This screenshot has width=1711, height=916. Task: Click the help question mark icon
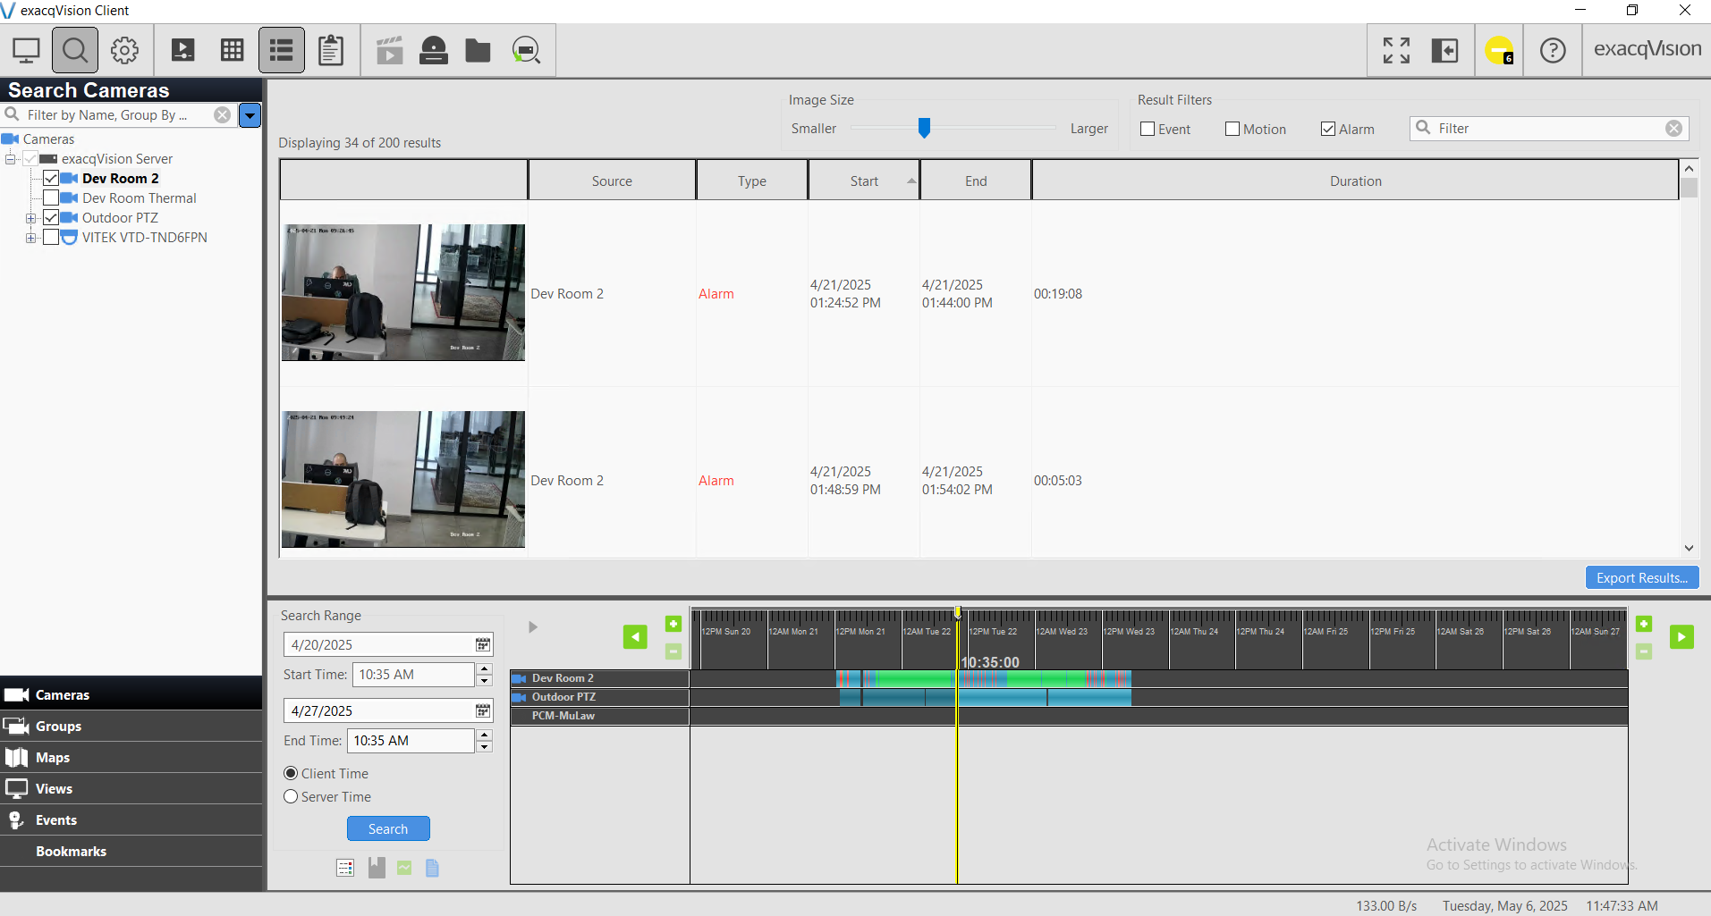click(1553, 50)
